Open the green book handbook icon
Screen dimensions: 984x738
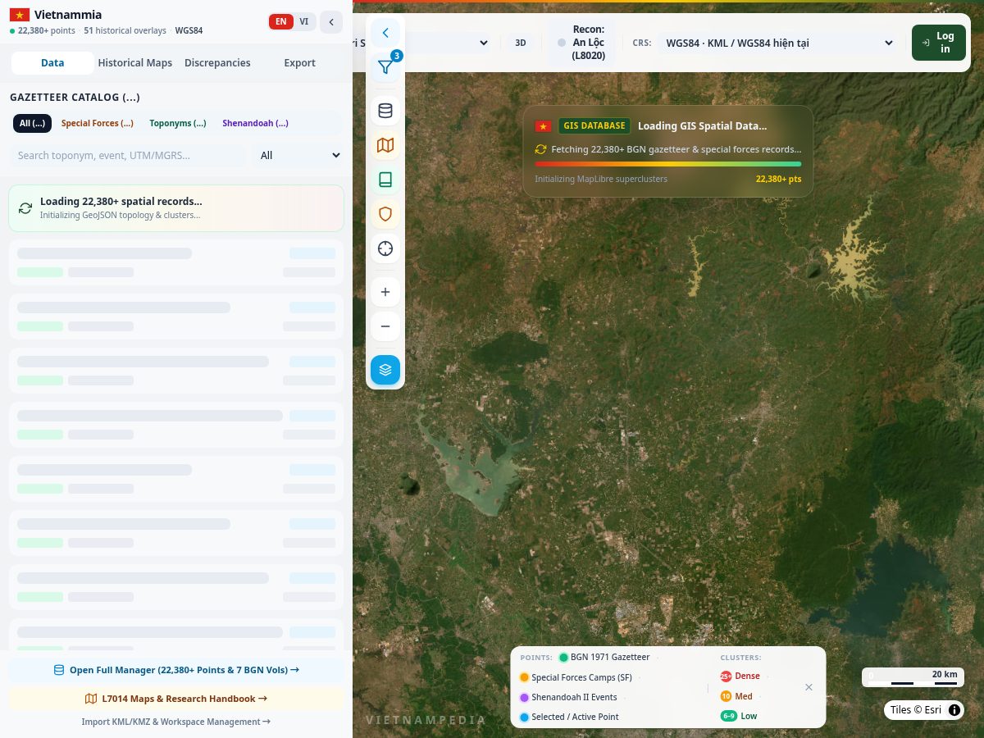coord(385,180)
